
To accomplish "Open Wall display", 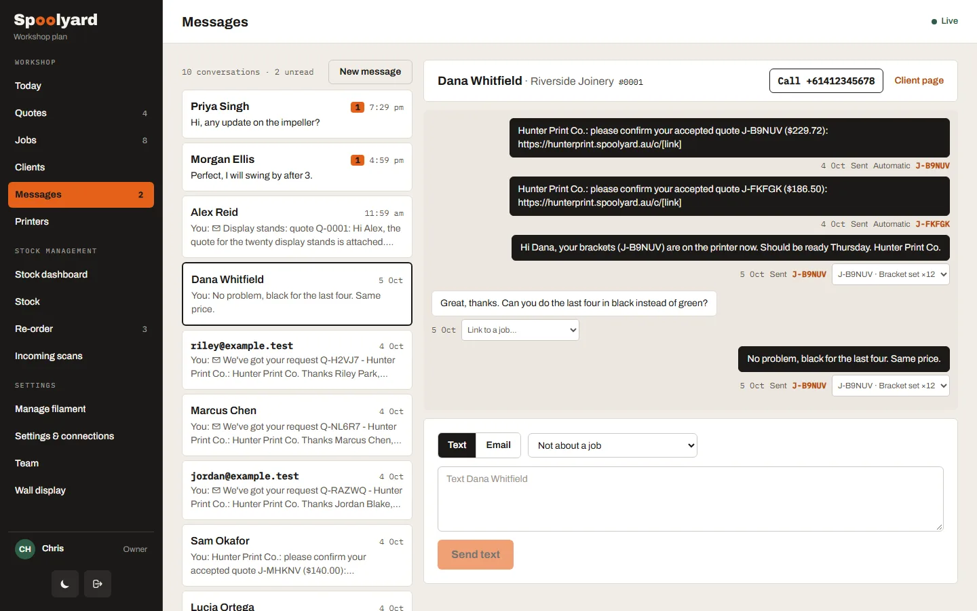I will coord(81,490).
